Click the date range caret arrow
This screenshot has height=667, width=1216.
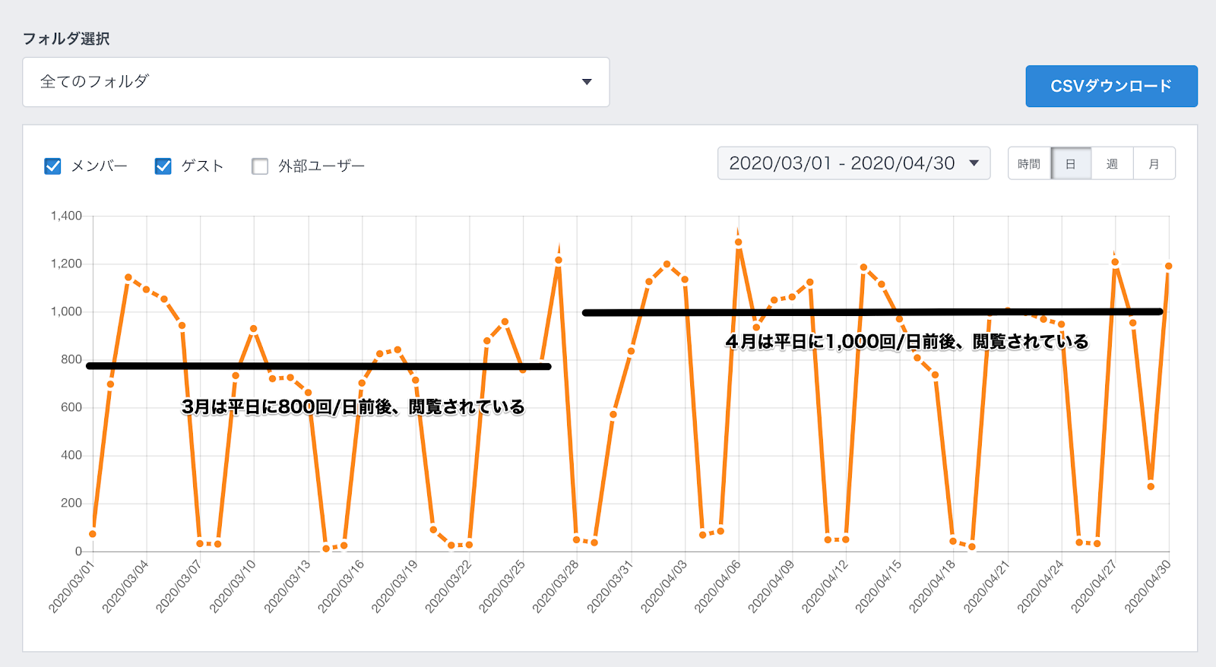[974, 163]
